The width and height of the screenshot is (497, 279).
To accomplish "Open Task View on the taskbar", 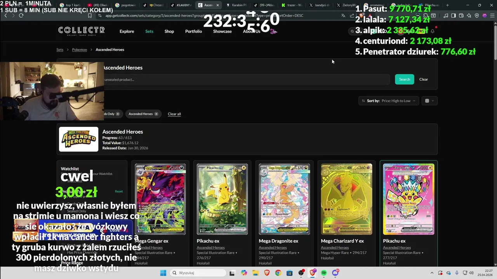I will click(232, 273).
